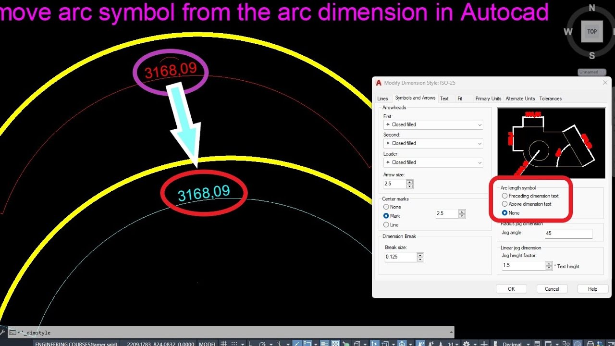Select Line under Center marks
The width and height of the screenshot is (615, 346).
[391, 225]
